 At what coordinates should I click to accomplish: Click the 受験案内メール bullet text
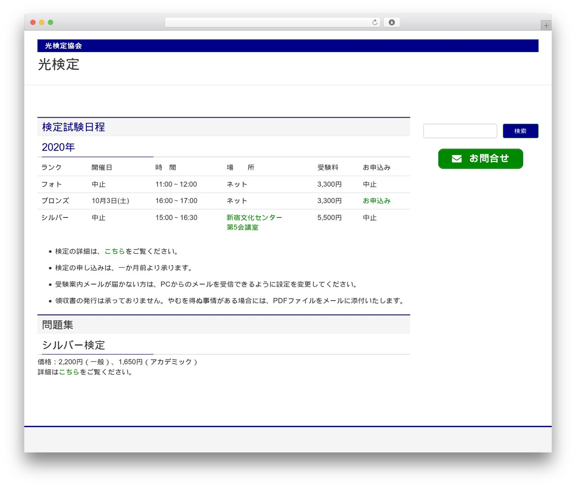207,284
